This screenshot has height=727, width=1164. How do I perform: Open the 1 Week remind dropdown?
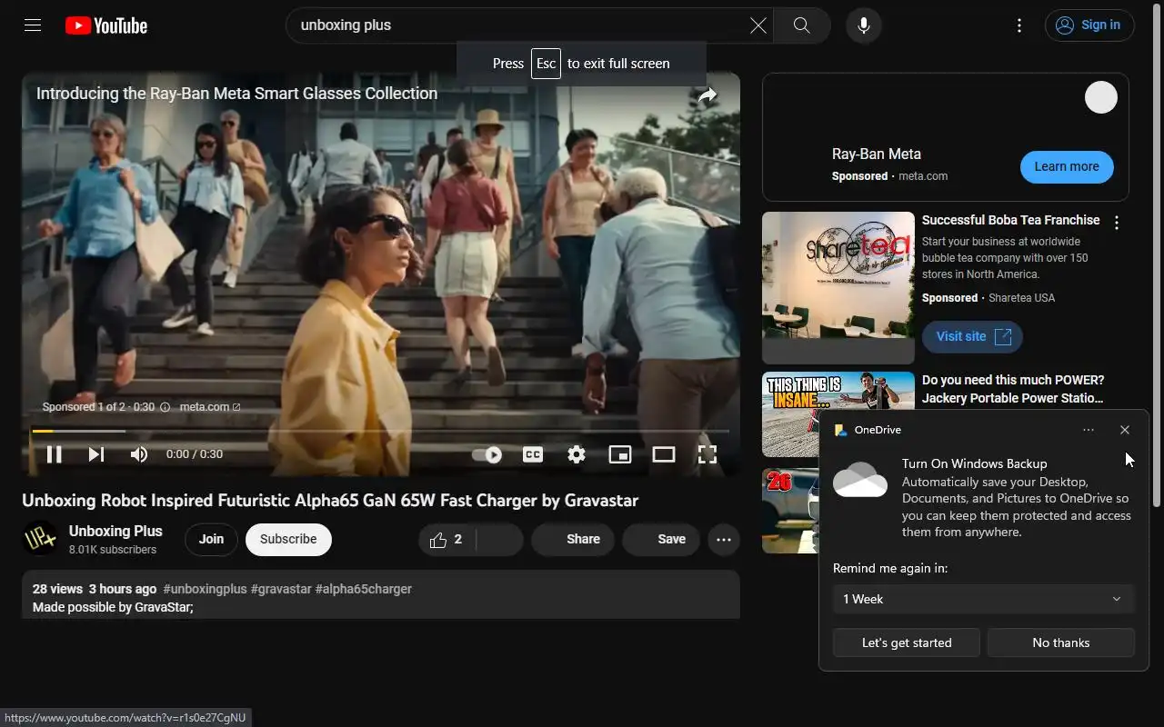(x=984, y=599)
